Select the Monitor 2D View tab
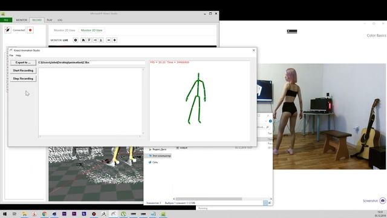This screenshot has width=387, height=218. pyautogui.click(x=65, y=30)
